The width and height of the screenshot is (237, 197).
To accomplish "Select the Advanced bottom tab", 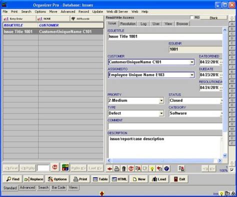I will pos(27,188).
